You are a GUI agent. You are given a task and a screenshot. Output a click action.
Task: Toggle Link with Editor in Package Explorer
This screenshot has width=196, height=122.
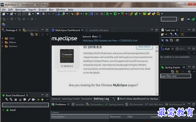click(36, 34)
